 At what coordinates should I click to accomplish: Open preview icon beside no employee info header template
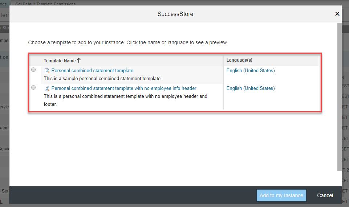[x=47, y=88]
